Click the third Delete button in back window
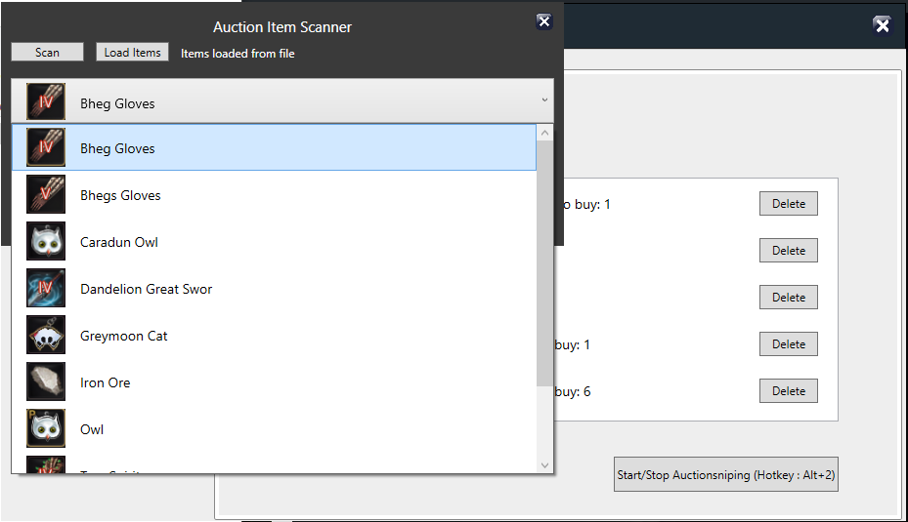The height and width of the screenshot is (522, 908). pos(788,298)
